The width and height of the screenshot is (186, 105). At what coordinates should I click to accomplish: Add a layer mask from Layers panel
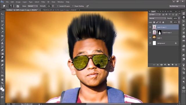coord(162,65)
